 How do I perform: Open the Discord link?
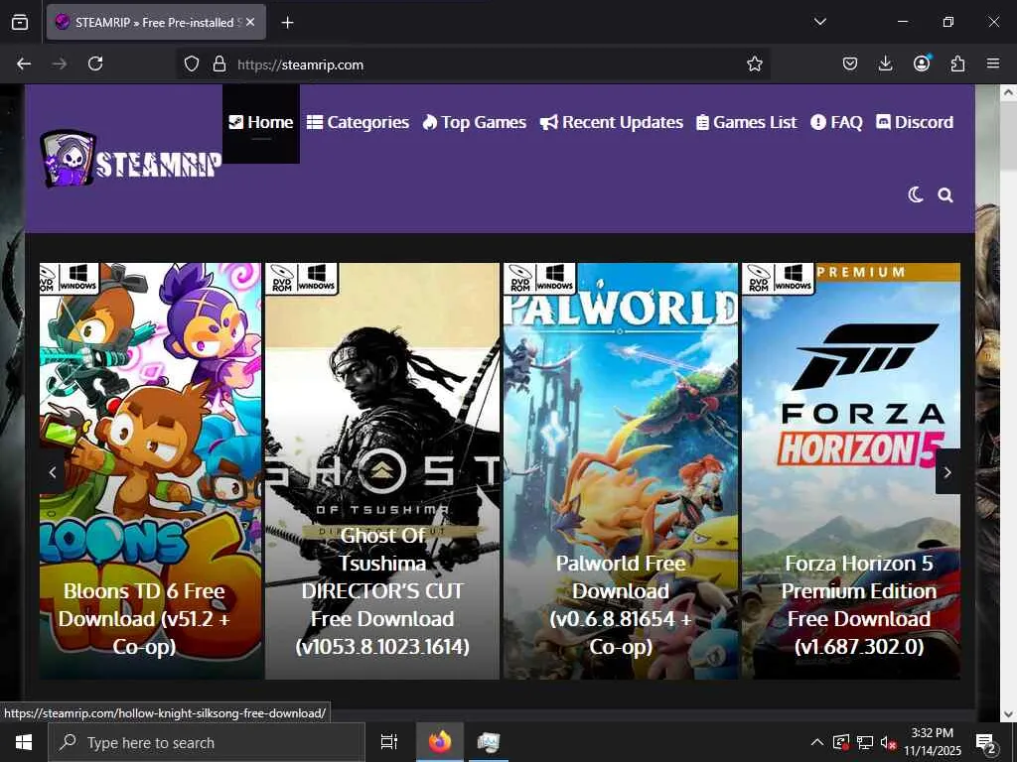pyautogui.click(x=915, y=122)
